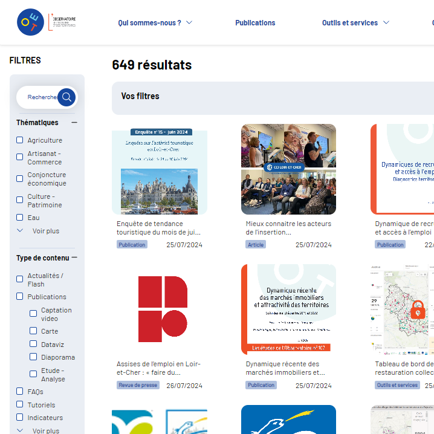Click the Article tag badge

click(256, 245)
